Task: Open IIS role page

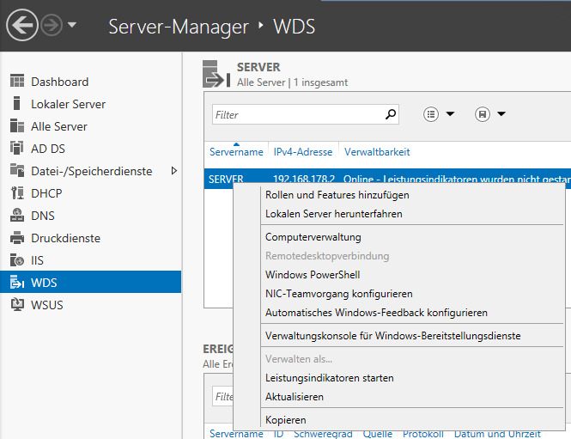Action: (37, 260)
